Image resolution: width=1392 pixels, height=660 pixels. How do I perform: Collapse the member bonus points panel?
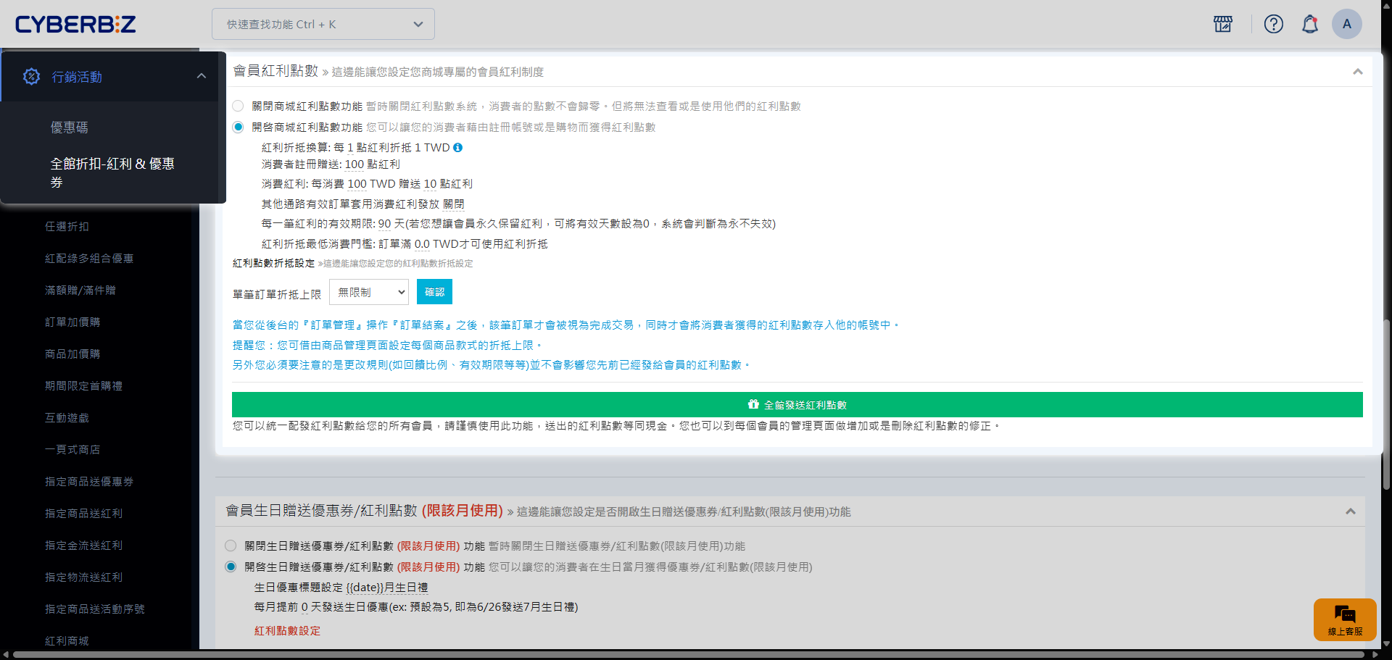click(x=1357, y=72)
